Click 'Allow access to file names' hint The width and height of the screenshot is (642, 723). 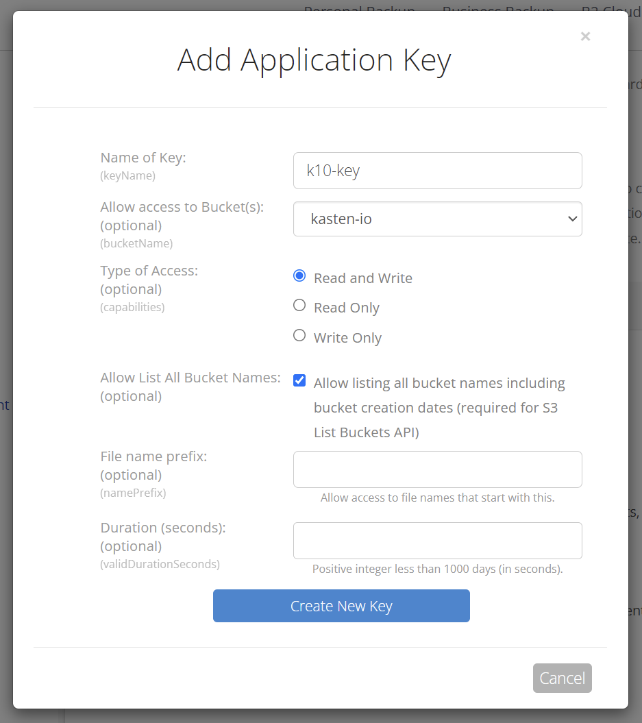[x=438, y=498]
